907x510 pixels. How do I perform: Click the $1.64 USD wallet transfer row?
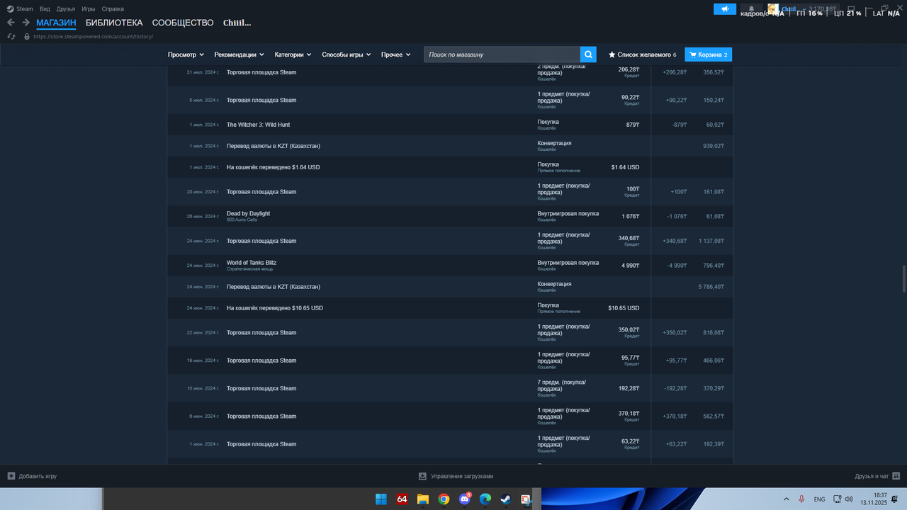[450, 167]
